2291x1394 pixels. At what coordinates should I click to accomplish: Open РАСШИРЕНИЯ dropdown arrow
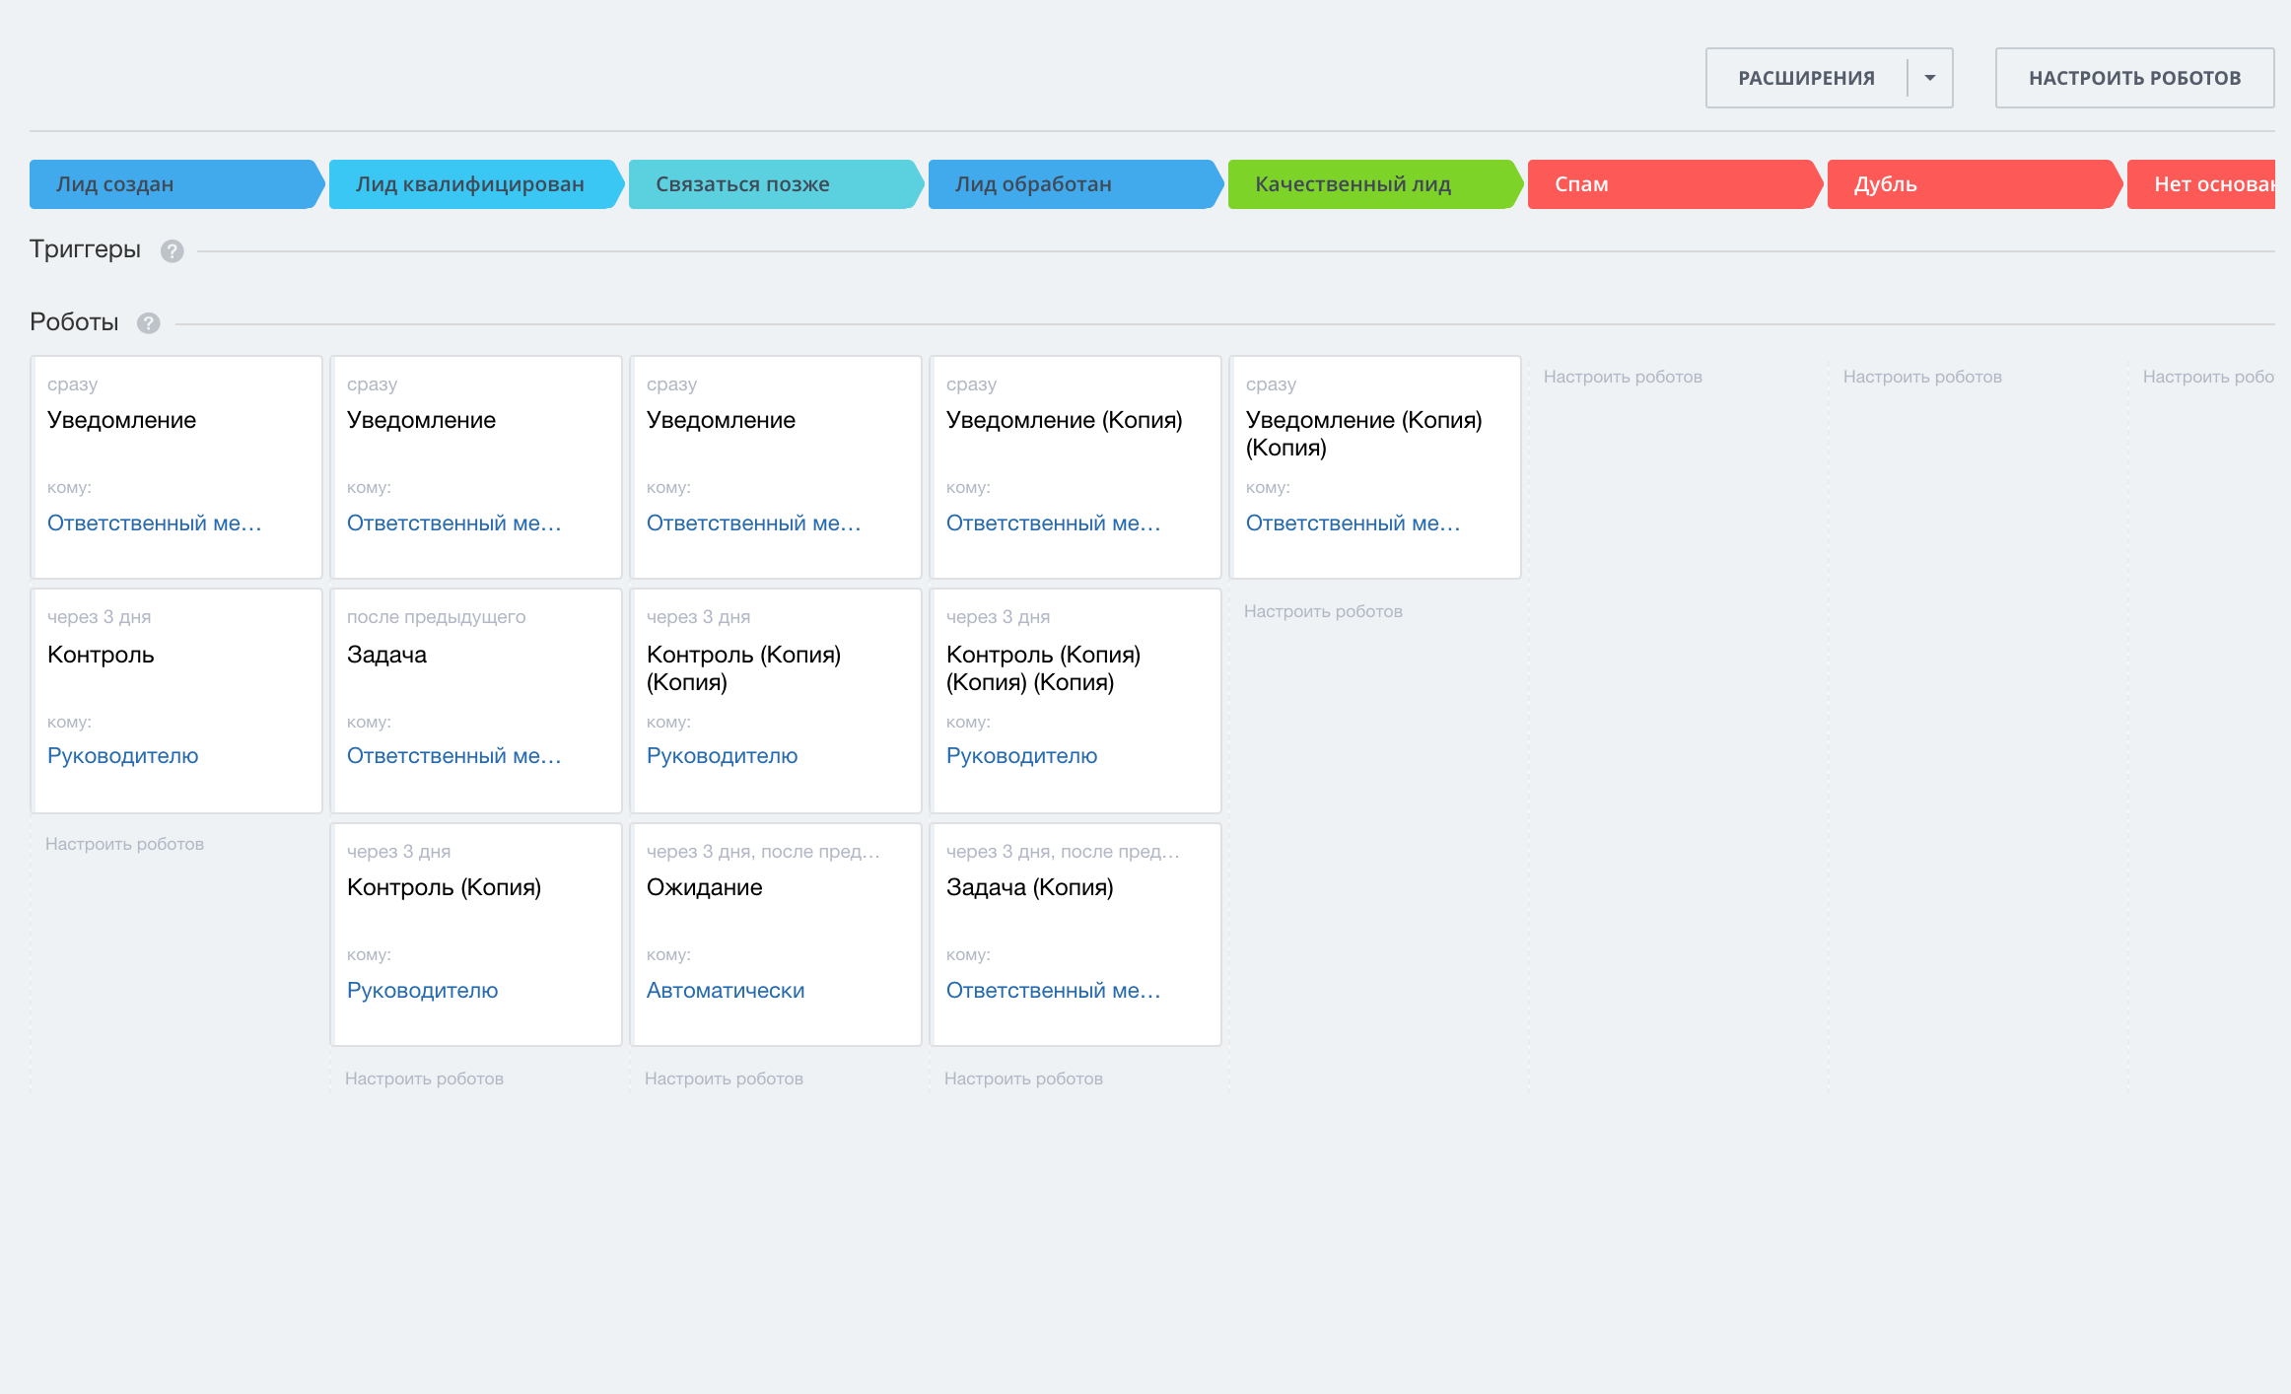(x=1929, y=78)
